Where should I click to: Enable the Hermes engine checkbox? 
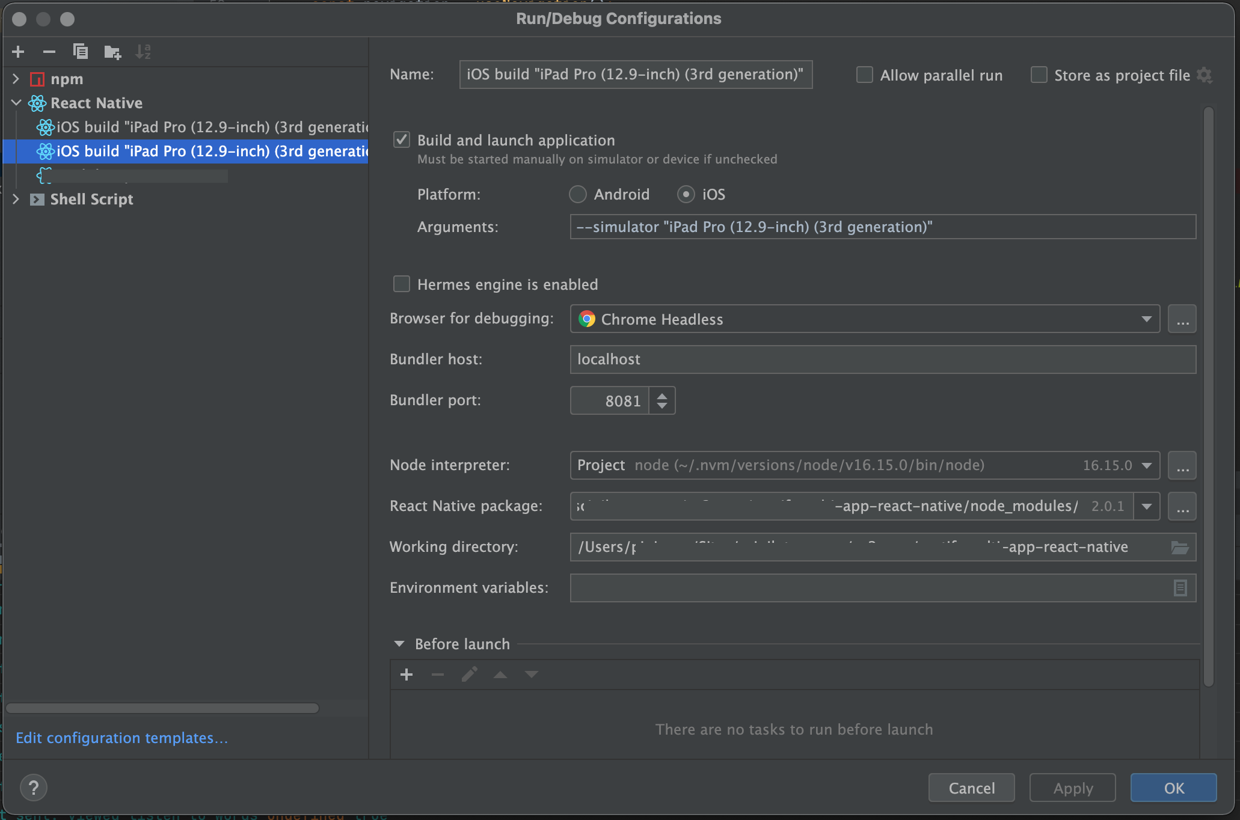(x=401, y=284)
